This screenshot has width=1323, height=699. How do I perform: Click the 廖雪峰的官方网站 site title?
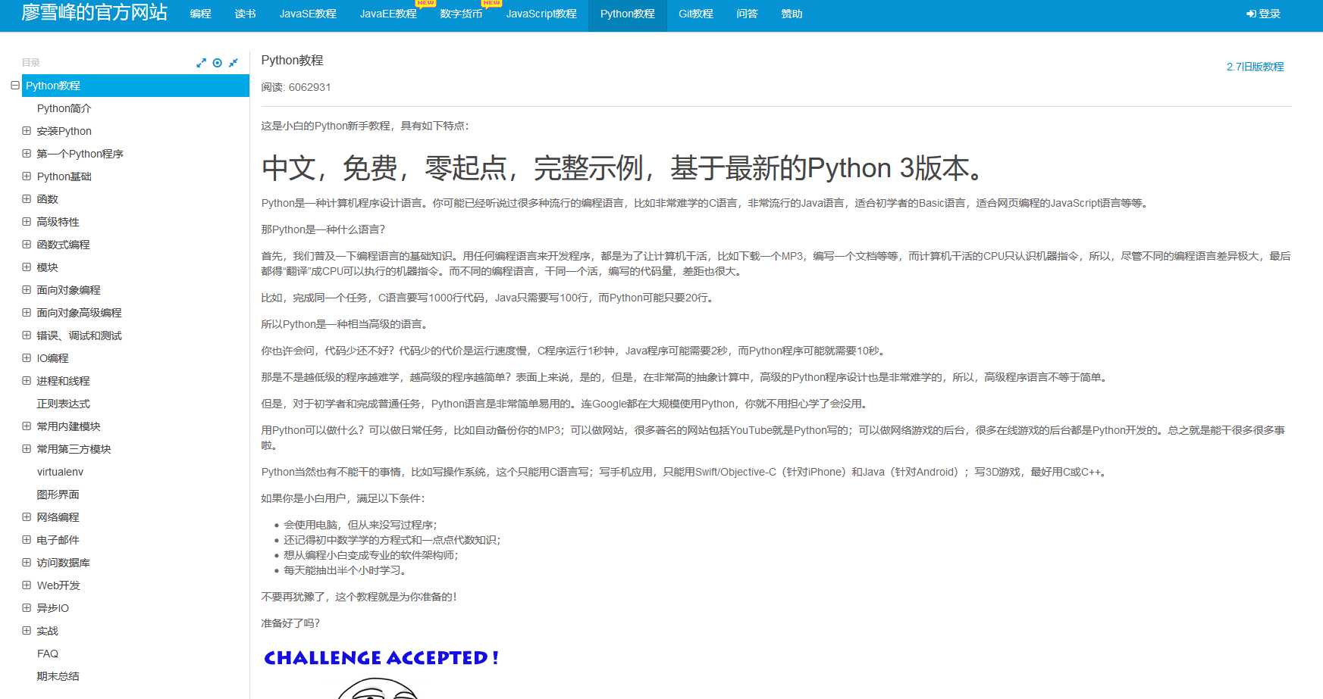(x=95, y=13)
